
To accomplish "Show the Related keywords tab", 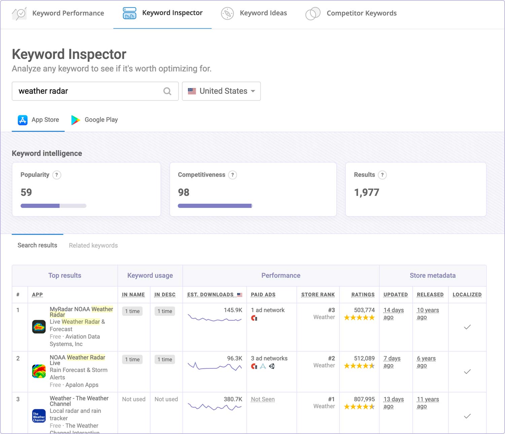I will coord(93,246).
